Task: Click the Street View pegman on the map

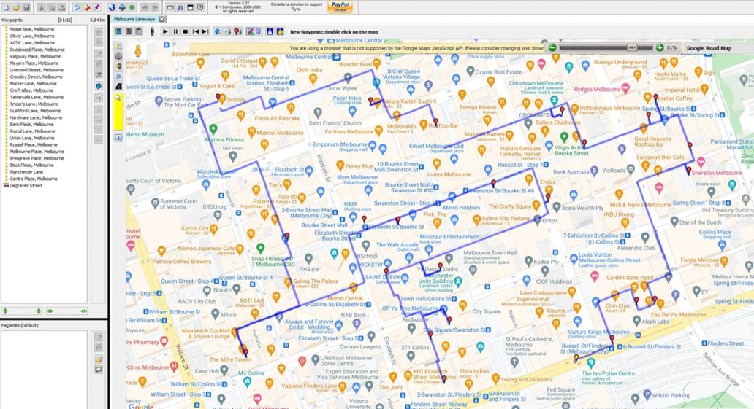Action: click(137, 50)
